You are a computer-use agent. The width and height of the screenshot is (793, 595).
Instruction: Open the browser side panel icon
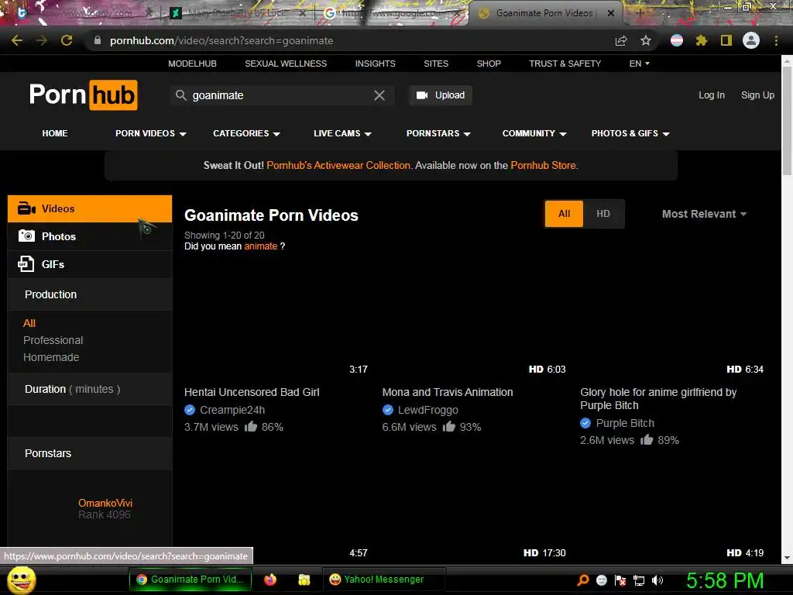pyautogui.click(x=726, y=40)
